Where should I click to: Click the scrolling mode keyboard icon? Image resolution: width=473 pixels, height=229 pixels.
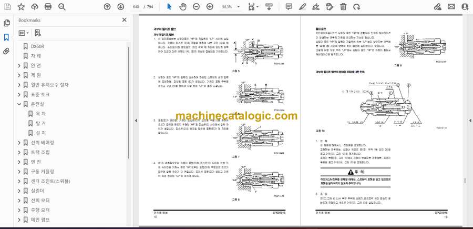tap(269, 7)
